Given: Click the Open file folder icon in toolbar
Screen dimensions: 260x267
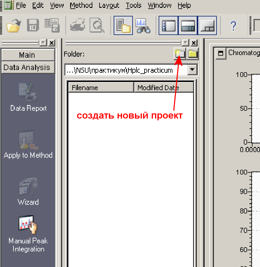Looking at the screenshot, I should 14,25.
